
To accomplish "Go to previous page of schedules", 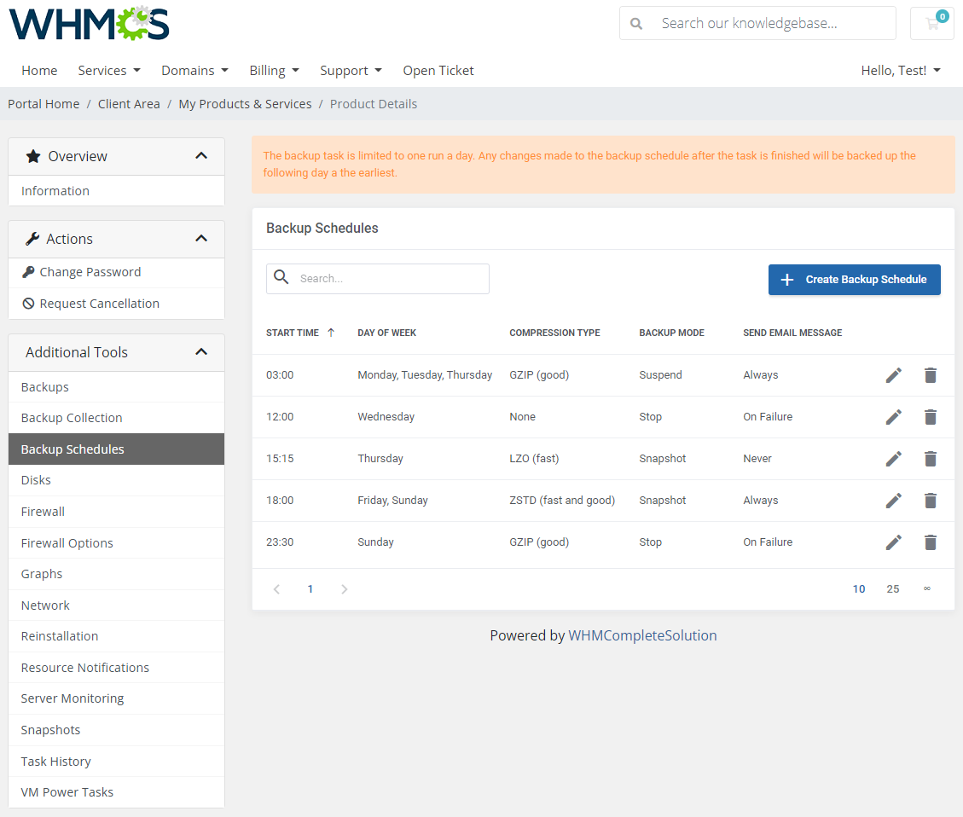I will click(x=277, y=589).
